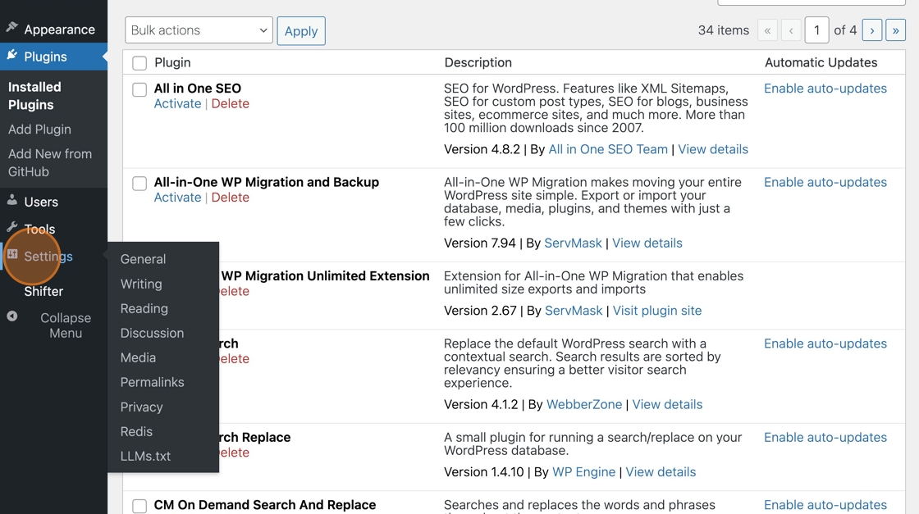Image resolution: width=919 pixels, height=514 pixels.
Task: Toggle the select-all Plugin checkbox
Action: coord(139,63)
